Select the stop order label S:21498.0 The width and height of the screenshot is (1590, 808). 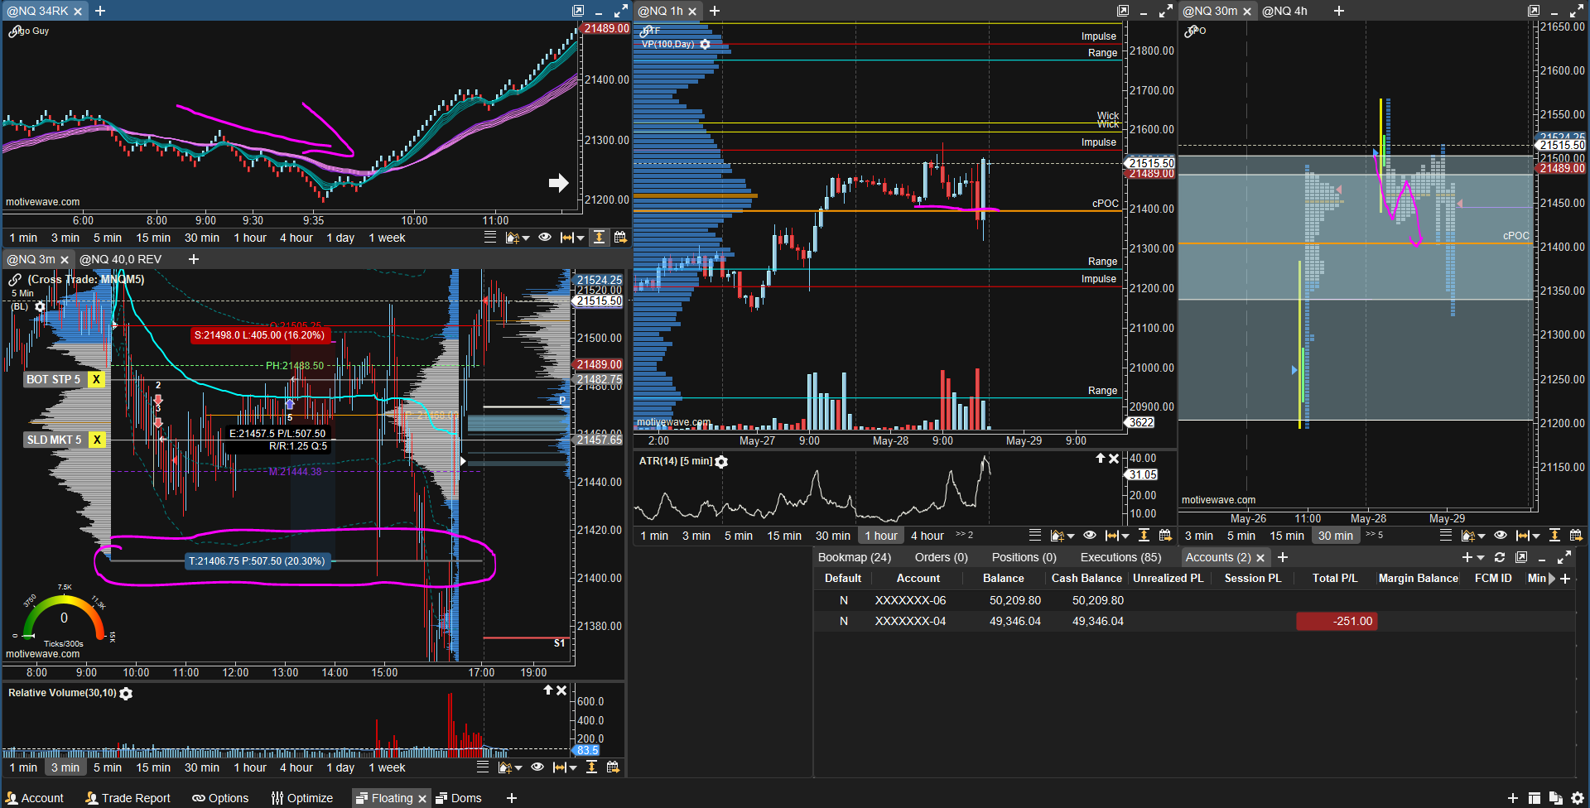259,335
